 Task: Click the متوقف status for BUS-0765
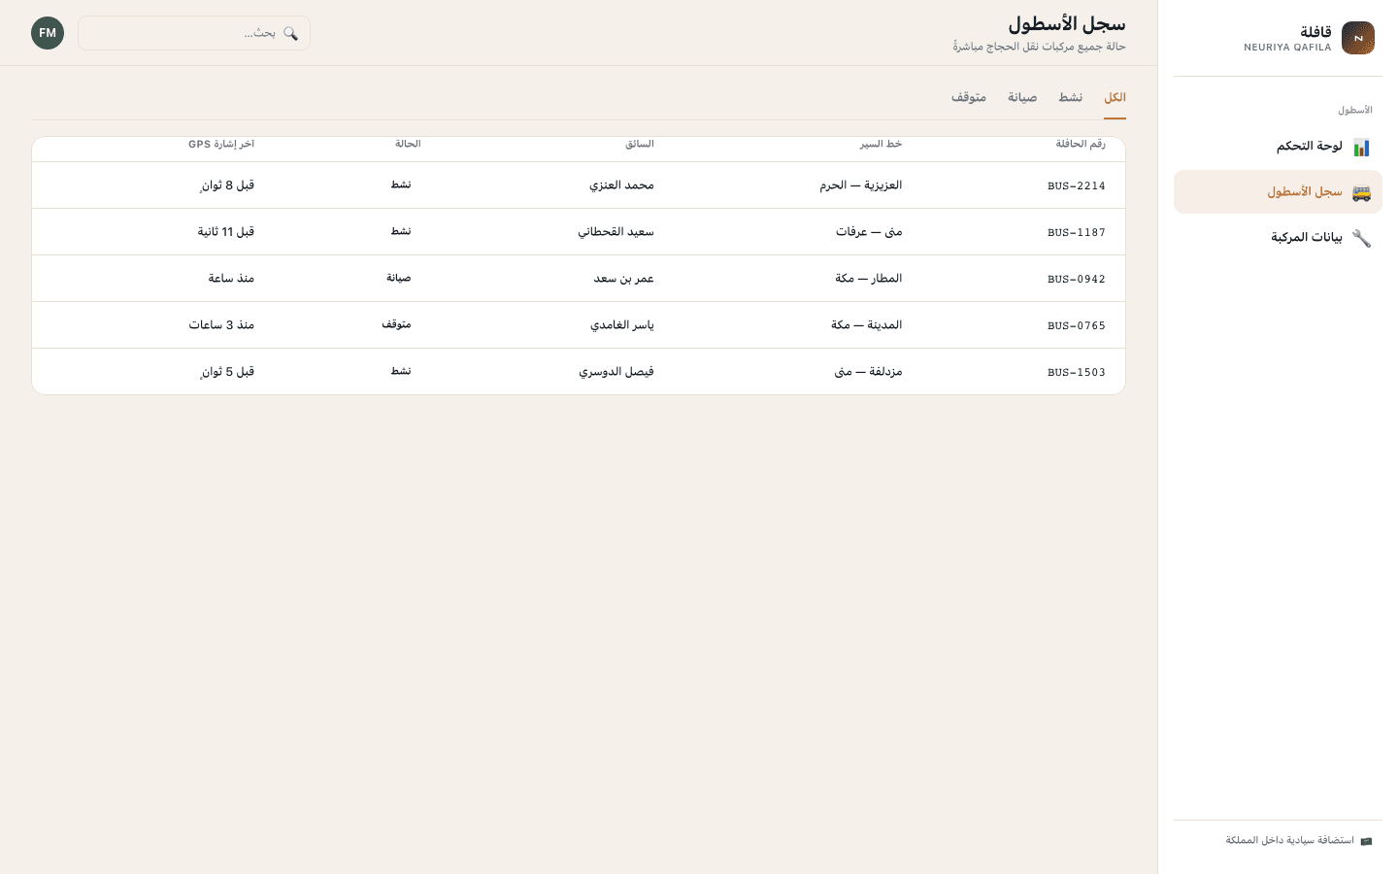(x=396, y=324)
